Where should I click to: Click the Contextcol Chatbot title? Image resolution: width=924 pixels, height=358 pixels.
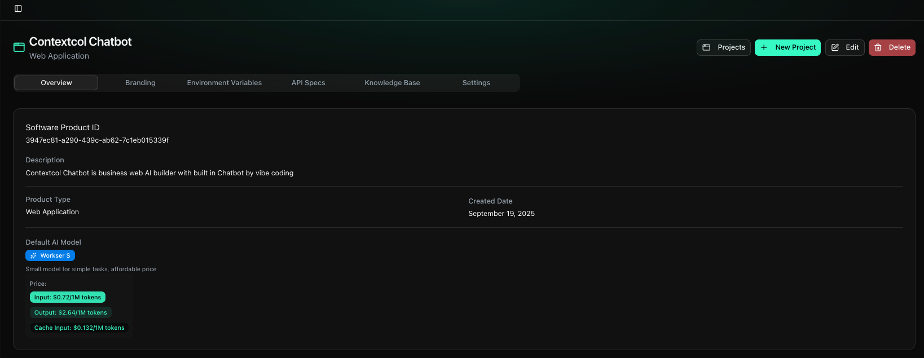(x=80, y=42)
